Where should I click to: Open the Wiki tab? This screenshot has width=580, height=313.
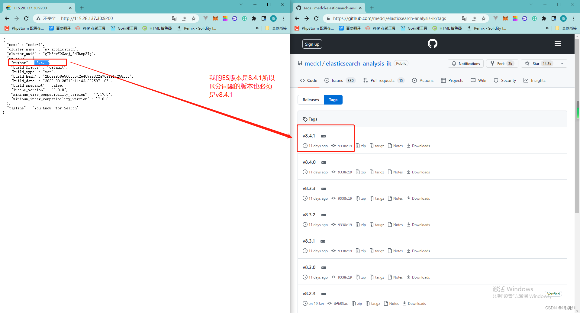coord(478,80)
